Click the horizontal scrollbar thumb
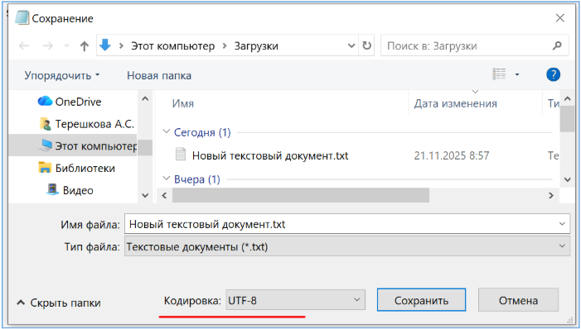The height and width of the screenshot is (329, 581). [x=301, y=195]
